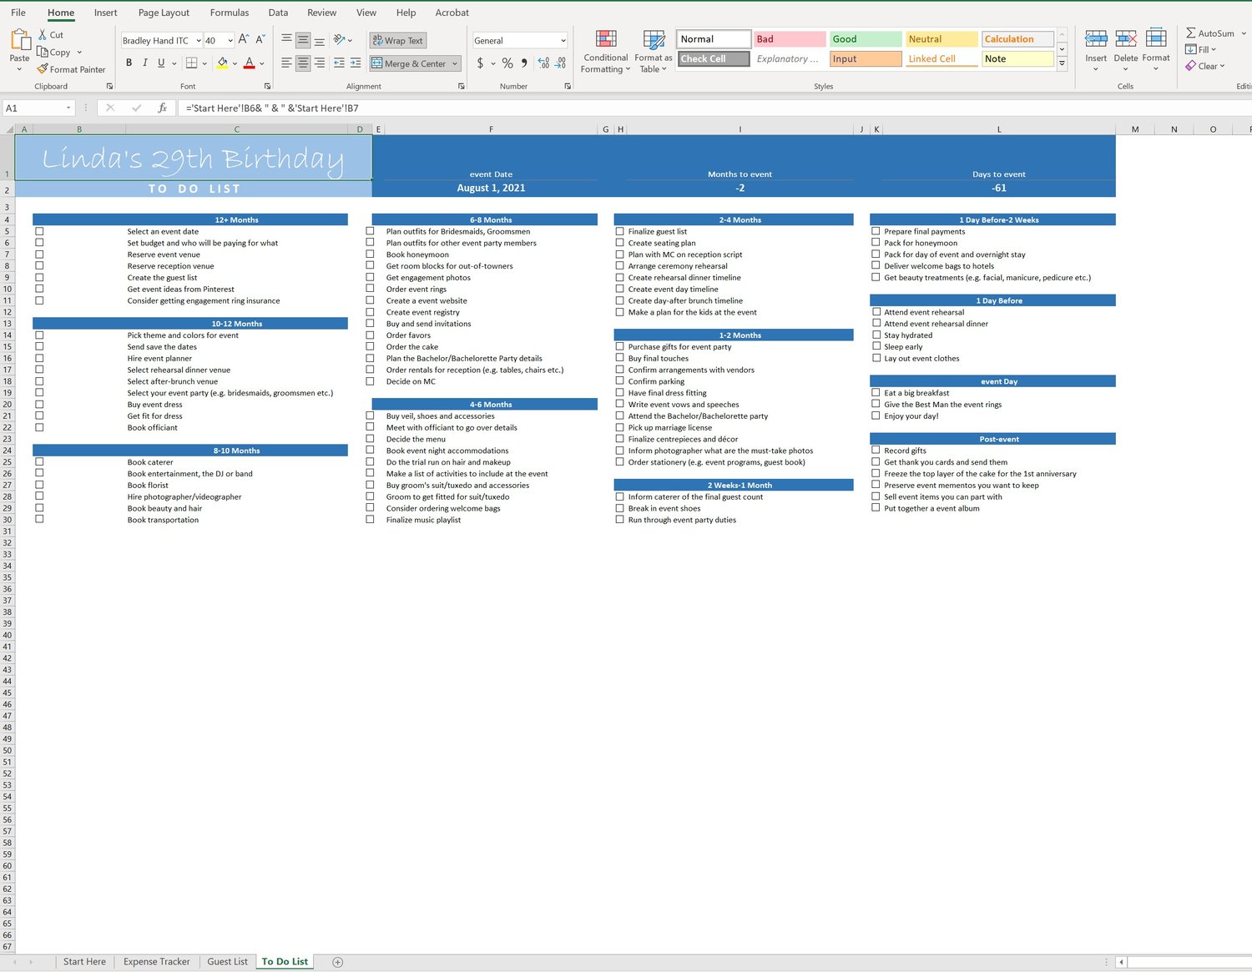Align text to the right
The height and width of the screenshot is (972, 1252).
(320, 63)
